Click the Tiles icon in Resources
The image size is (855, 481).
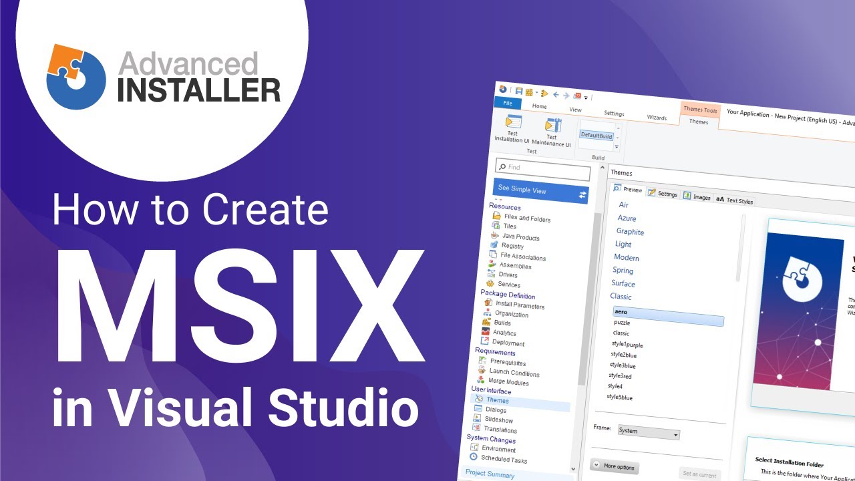pyautogui.click(x=496, y=225)
